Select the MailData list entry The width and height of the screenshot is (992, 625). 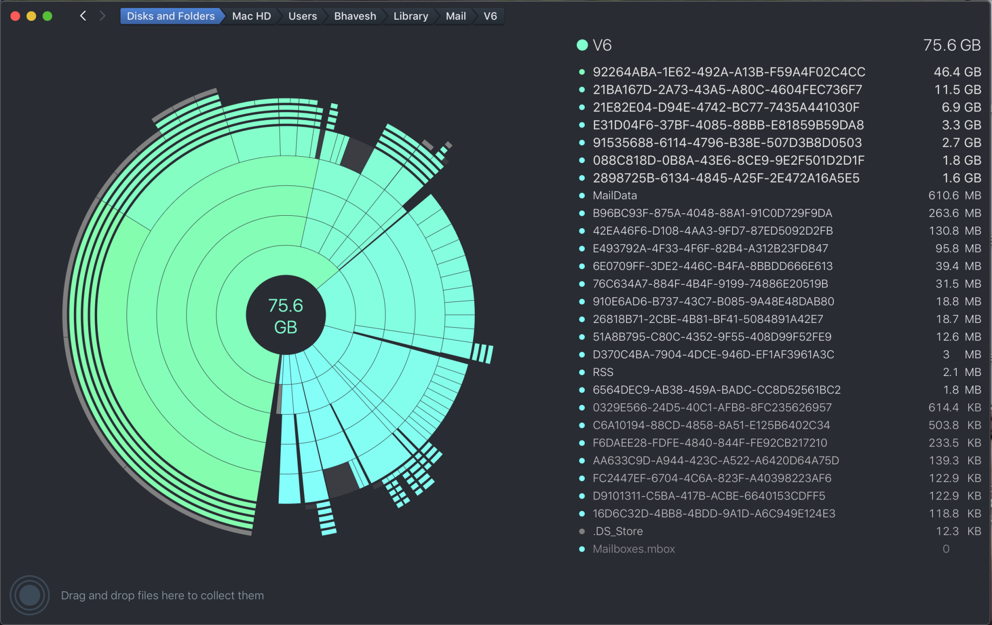click(x=615, y=195)
